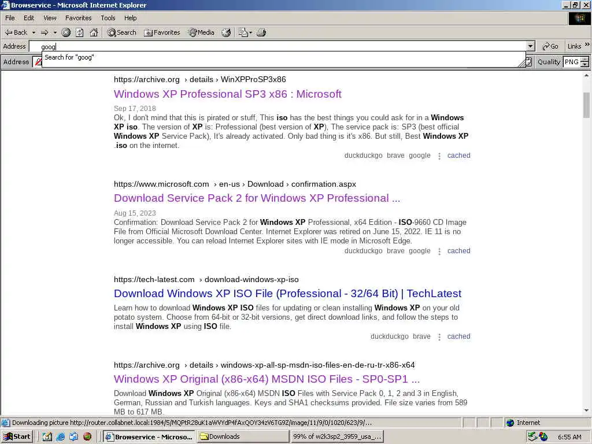This screenshot has height=444, width=592.
Task: Click the vertical scrollbar thumb
Action: coord(586,105)
